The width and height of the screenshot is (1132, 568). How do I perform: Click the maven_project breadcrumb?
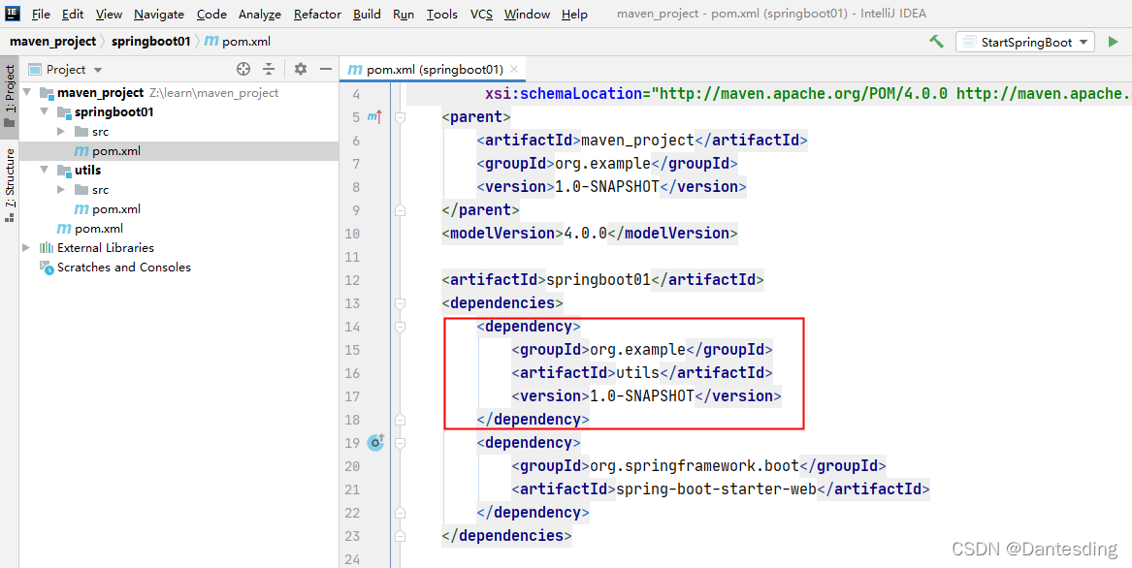click(52, 42)
